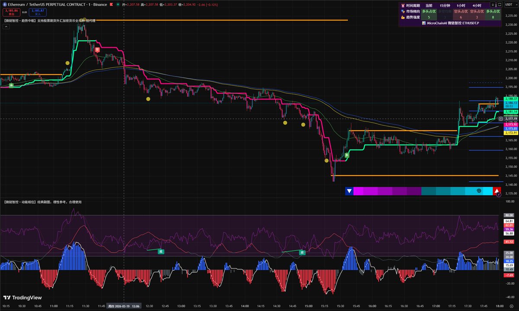Click the bright cyan segment of the gradient bar
Viewport: 519px width, 311px height.
pos(487,191)
